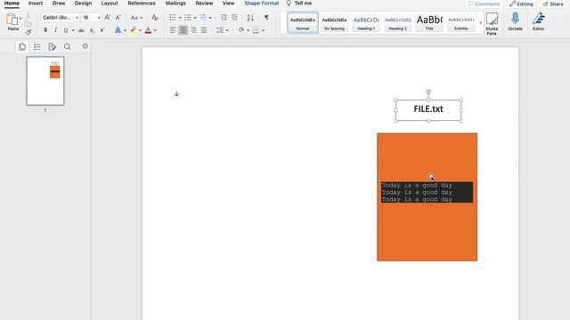The height and width of the screenshot is (320, 570).
Task: Open the borders dropdown
Action: point(263,30)
